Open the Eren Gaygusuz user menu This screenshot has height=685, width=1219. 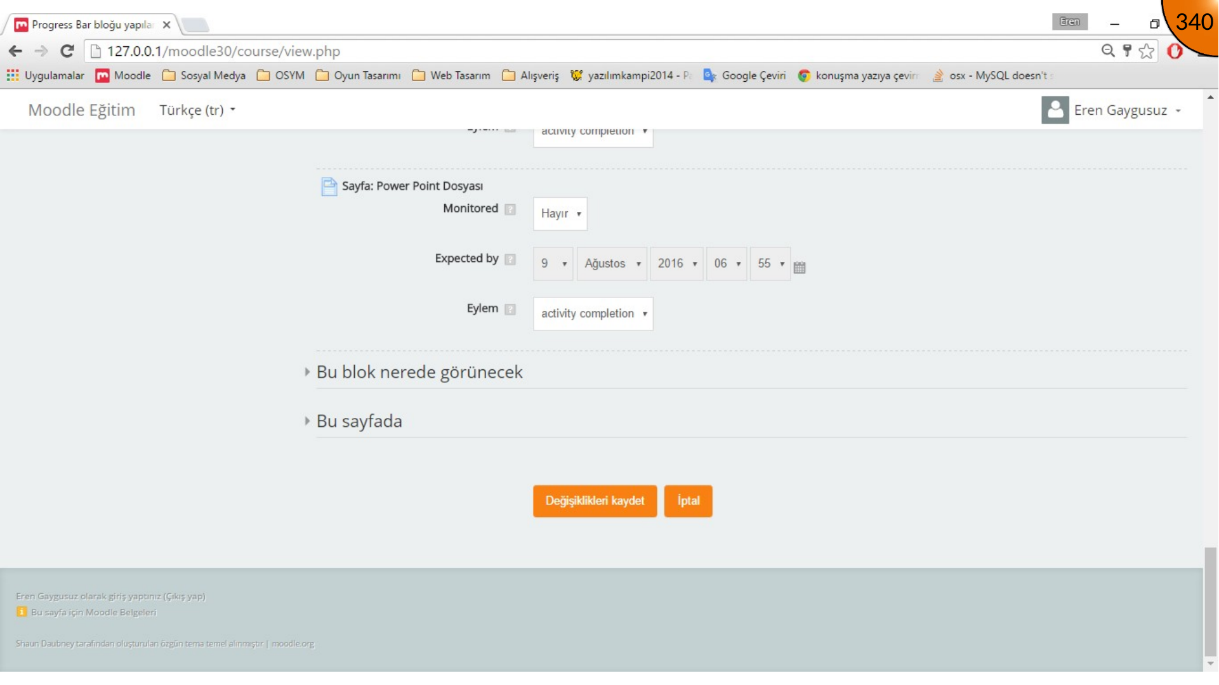[x=1128, y=110]
